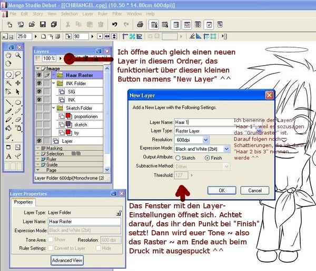Image resolution: width=316 pixels, height=271 pixels.
Task: Select the Pencil tool
Action: pyautogui.click(x=18, y=111)
